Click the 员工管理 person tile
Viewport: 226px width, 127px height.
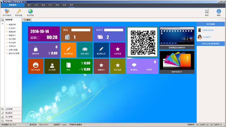click(52, 66)
